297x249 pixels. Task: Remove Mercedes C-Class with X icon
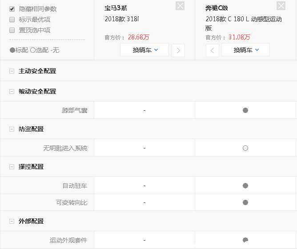281,6
